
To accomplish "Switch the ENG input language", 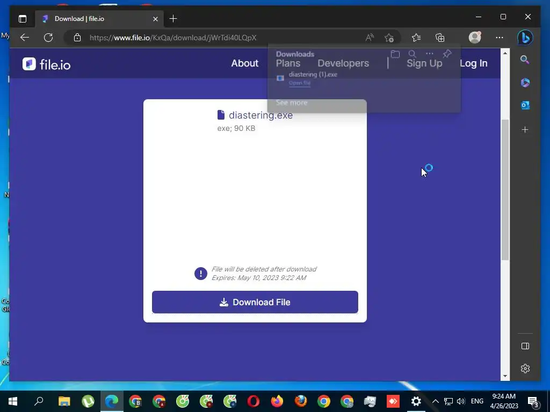I will point(477,401).
